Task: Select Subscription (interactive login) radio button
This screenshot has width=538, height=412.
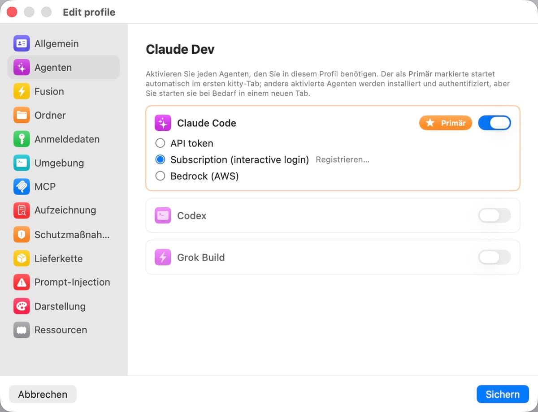Action: click(x=160, y=160)
